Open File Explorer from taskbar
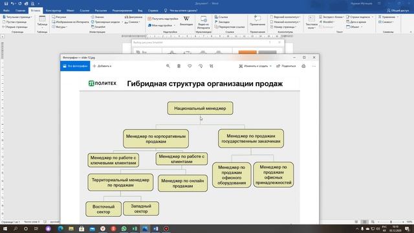414x233 pixels. tap(71, 228)
